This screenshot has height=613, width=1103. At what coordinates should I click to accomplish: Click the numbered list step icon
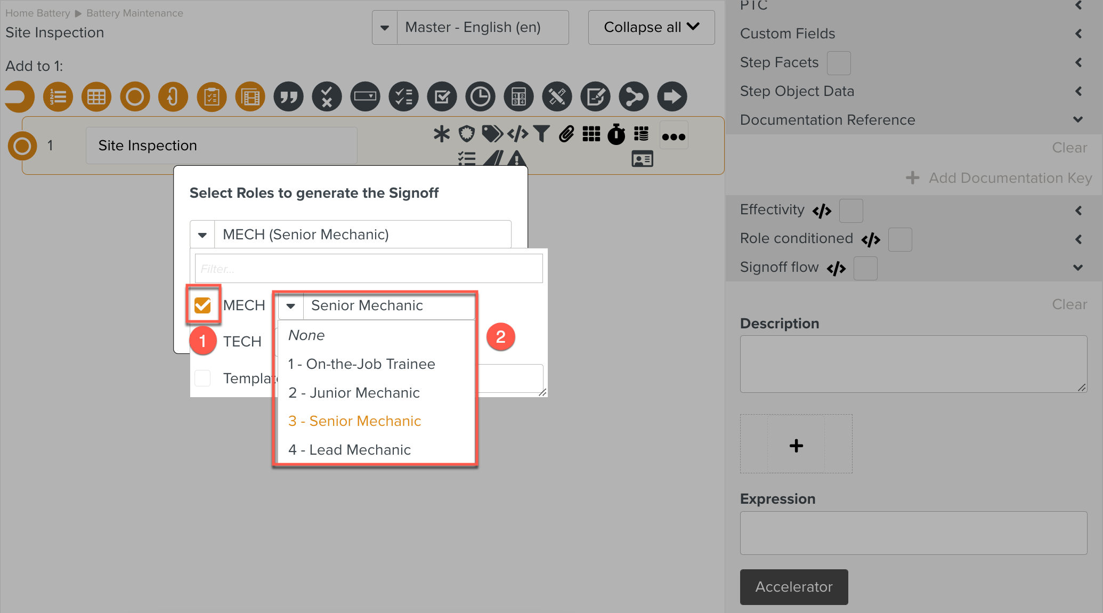[58, 97]
